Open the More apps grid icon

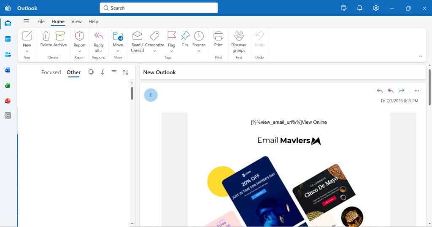pos(8,115)
